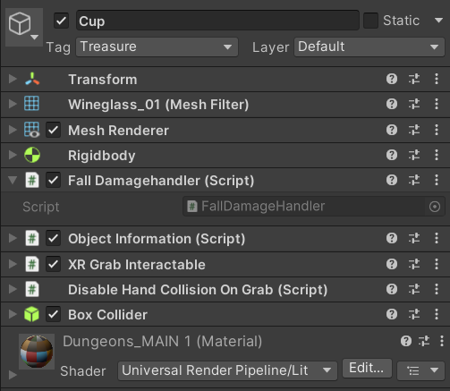This screenshot has height=391, width=450.
Task: Open the Wineglass_01 Mesh Filter preset icon
Action: tap(414, 104)
